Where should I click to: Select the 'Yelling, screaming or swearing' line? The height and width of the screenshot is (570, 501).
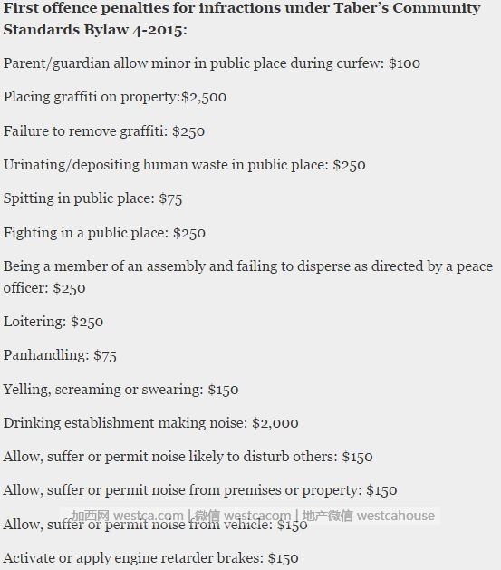121,390
